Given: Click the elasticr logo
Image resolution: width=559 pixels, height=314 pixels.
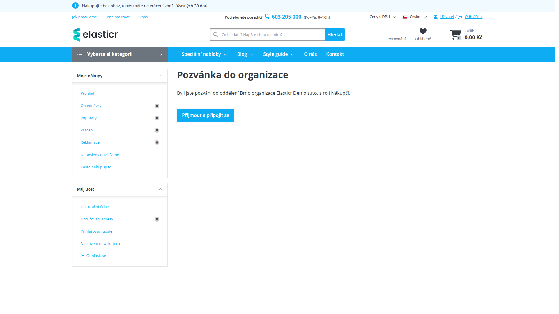Looking at the screenshot, I should [95, 35].
